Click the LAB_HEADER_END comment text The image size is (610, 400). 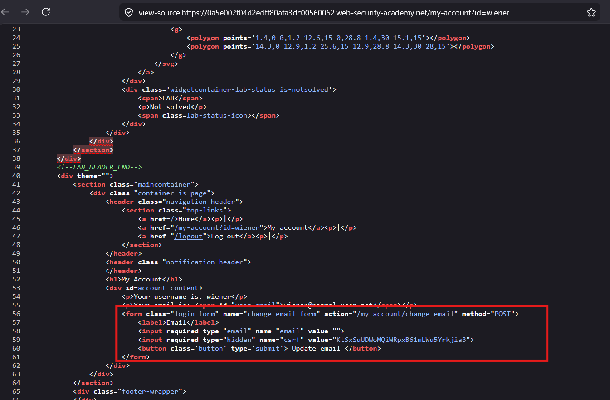(x=99, y=167)
